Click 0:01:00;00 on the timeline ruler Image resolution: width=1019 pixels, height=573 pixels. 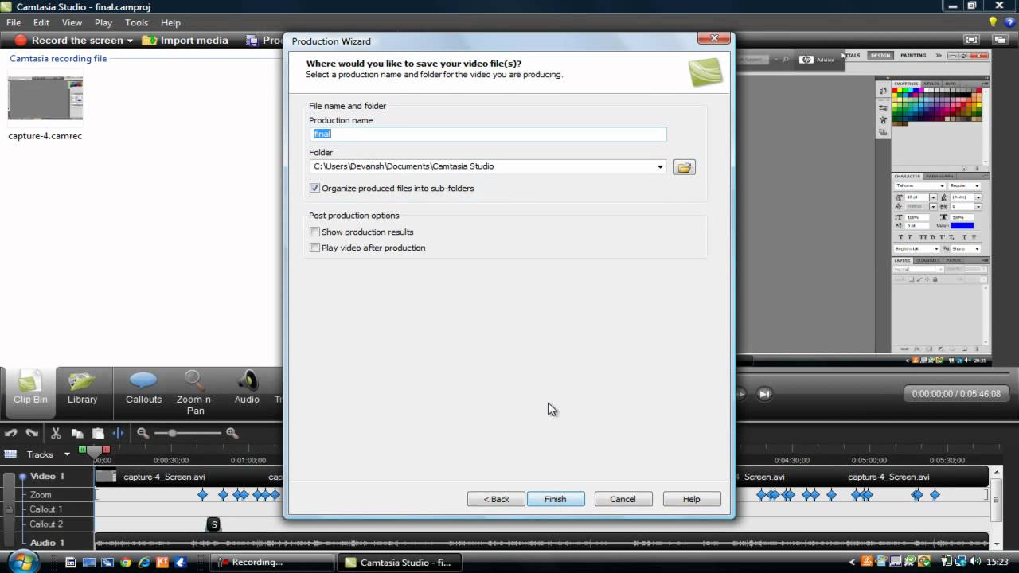[x=248, y=460]
